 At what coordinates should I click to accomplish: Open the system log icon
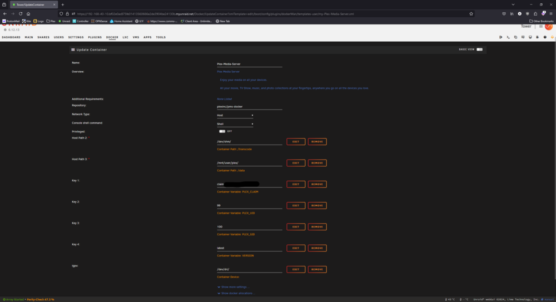[x=538, y=37]
